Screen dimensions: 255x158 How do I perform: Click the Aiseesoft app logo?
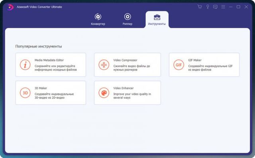tap(10, 7)
